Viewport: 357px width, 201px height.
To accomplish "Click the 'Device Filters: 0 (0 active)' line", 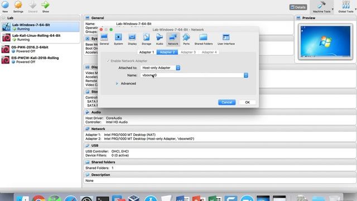I will click(107, 155).
